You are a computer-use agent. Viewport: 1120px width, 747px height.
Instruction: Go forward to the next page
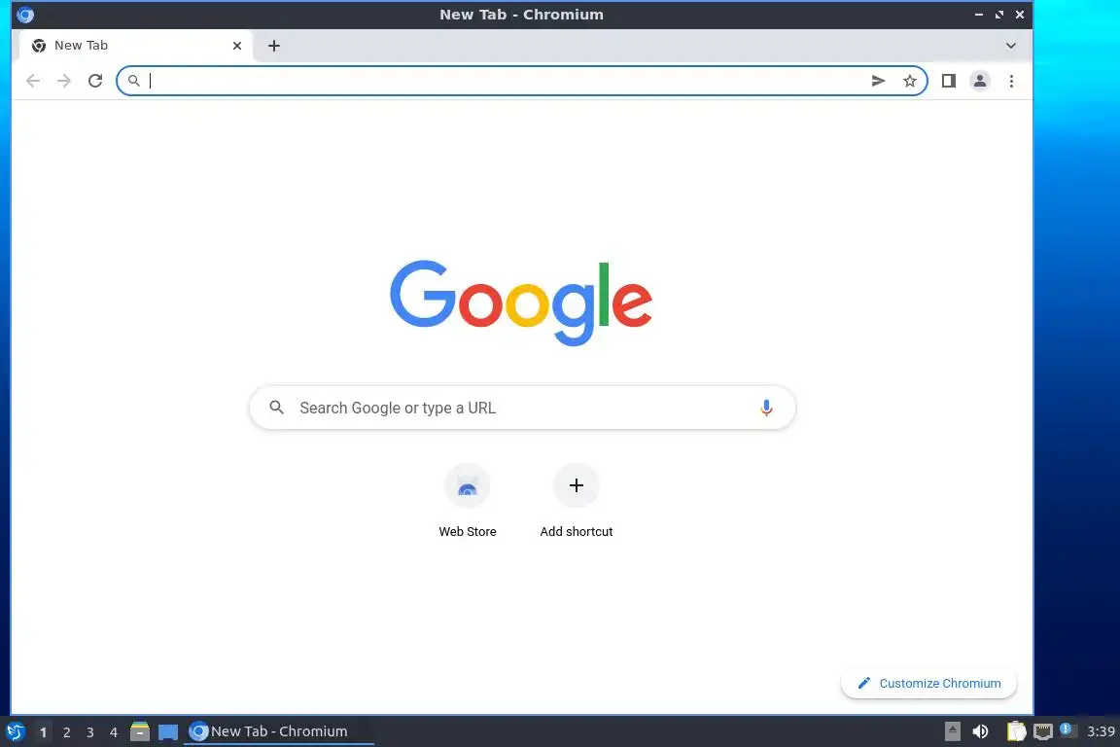click(64, 81)
